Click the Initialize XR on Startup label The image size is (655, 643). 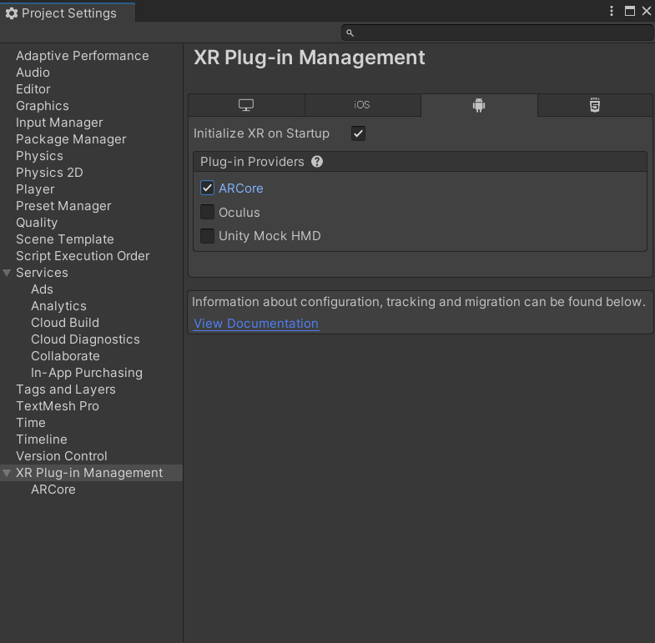pyautogui.click(x=261, y=133)
